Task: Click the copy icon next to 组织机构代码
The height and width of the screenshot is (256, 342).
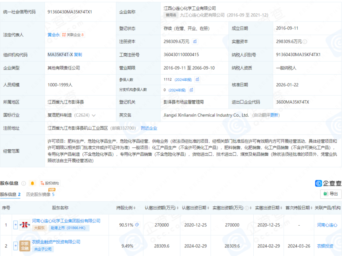Action: tap(78, 54)
